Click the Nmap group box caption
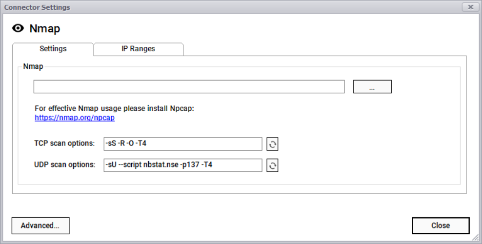The image size is (482, 244). point(33,66)
